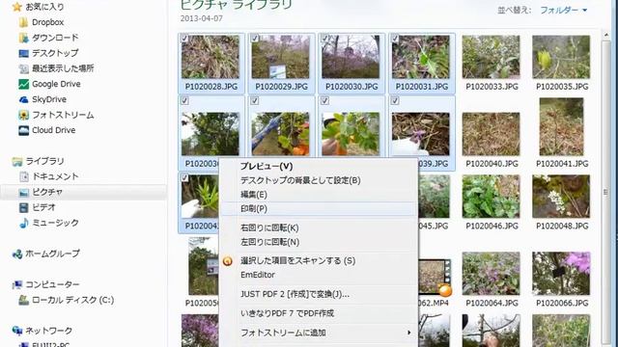Click the ダウンロード folder icon
618x347 pixels.
pos(23,38)
